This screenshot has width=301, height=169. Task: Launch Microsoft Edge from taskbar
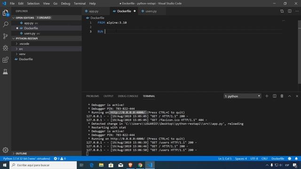(92, 165)
